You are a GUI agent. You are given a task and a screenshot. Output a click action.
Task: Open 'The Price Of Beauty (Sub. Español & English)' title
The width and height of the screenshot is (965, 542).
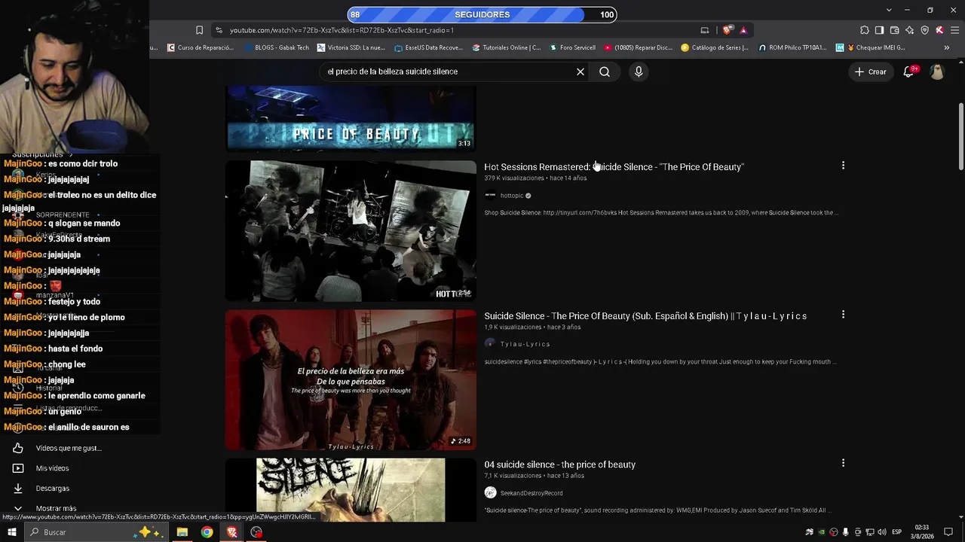pos(645,316)
